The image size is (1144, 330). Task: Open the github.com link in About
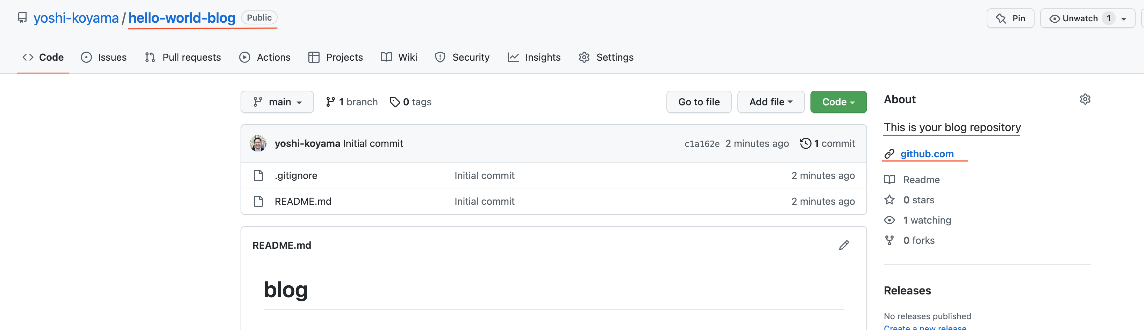click(x=927, y=154)
